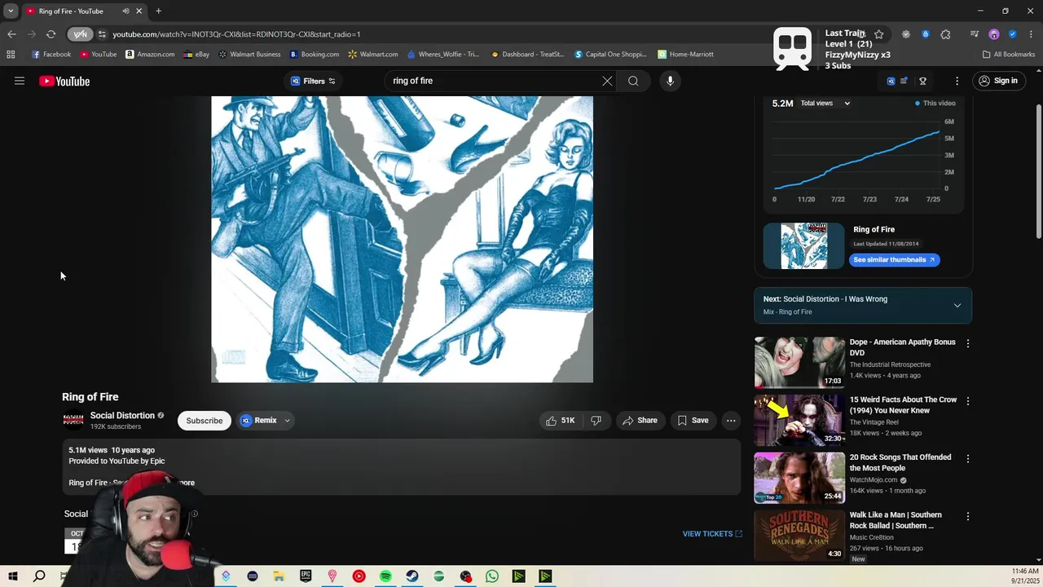
Task: Subscribe to Social Distortion
Action: point(204,421)
